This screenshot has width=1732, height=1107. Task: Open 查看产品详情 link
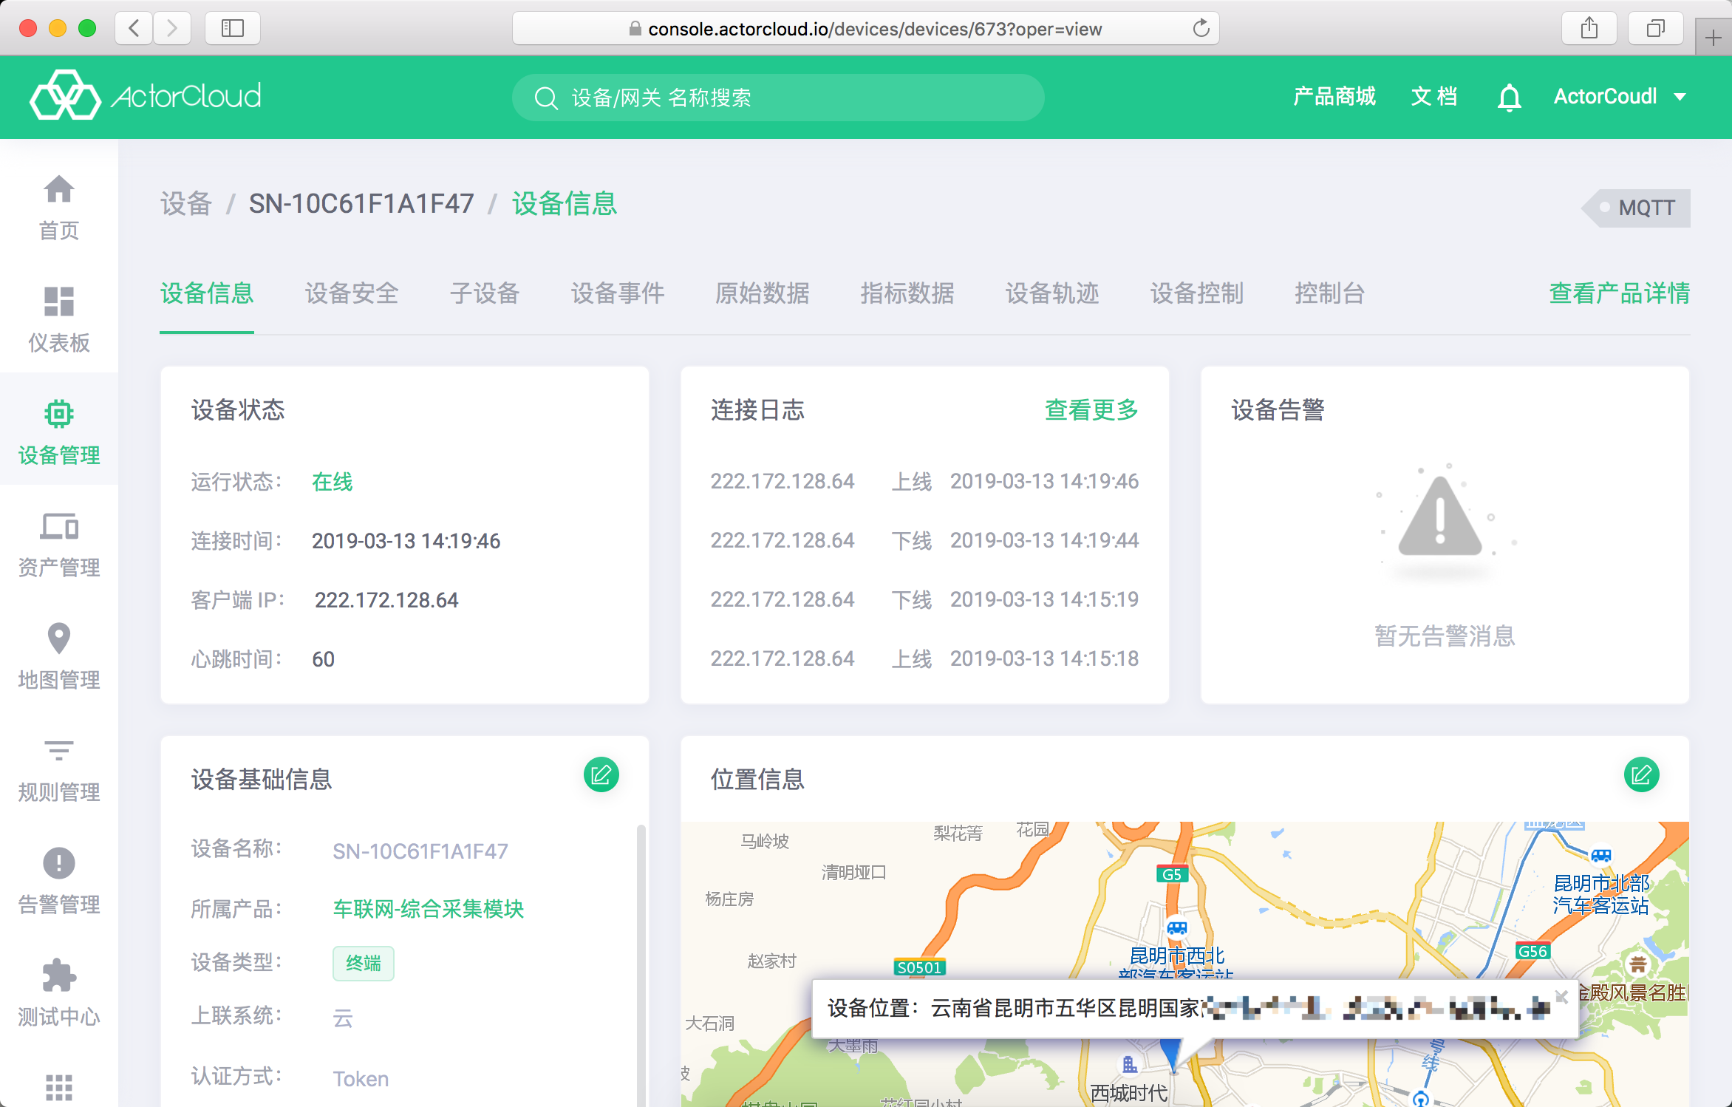pyautogui.click(x=1620, y=293)
